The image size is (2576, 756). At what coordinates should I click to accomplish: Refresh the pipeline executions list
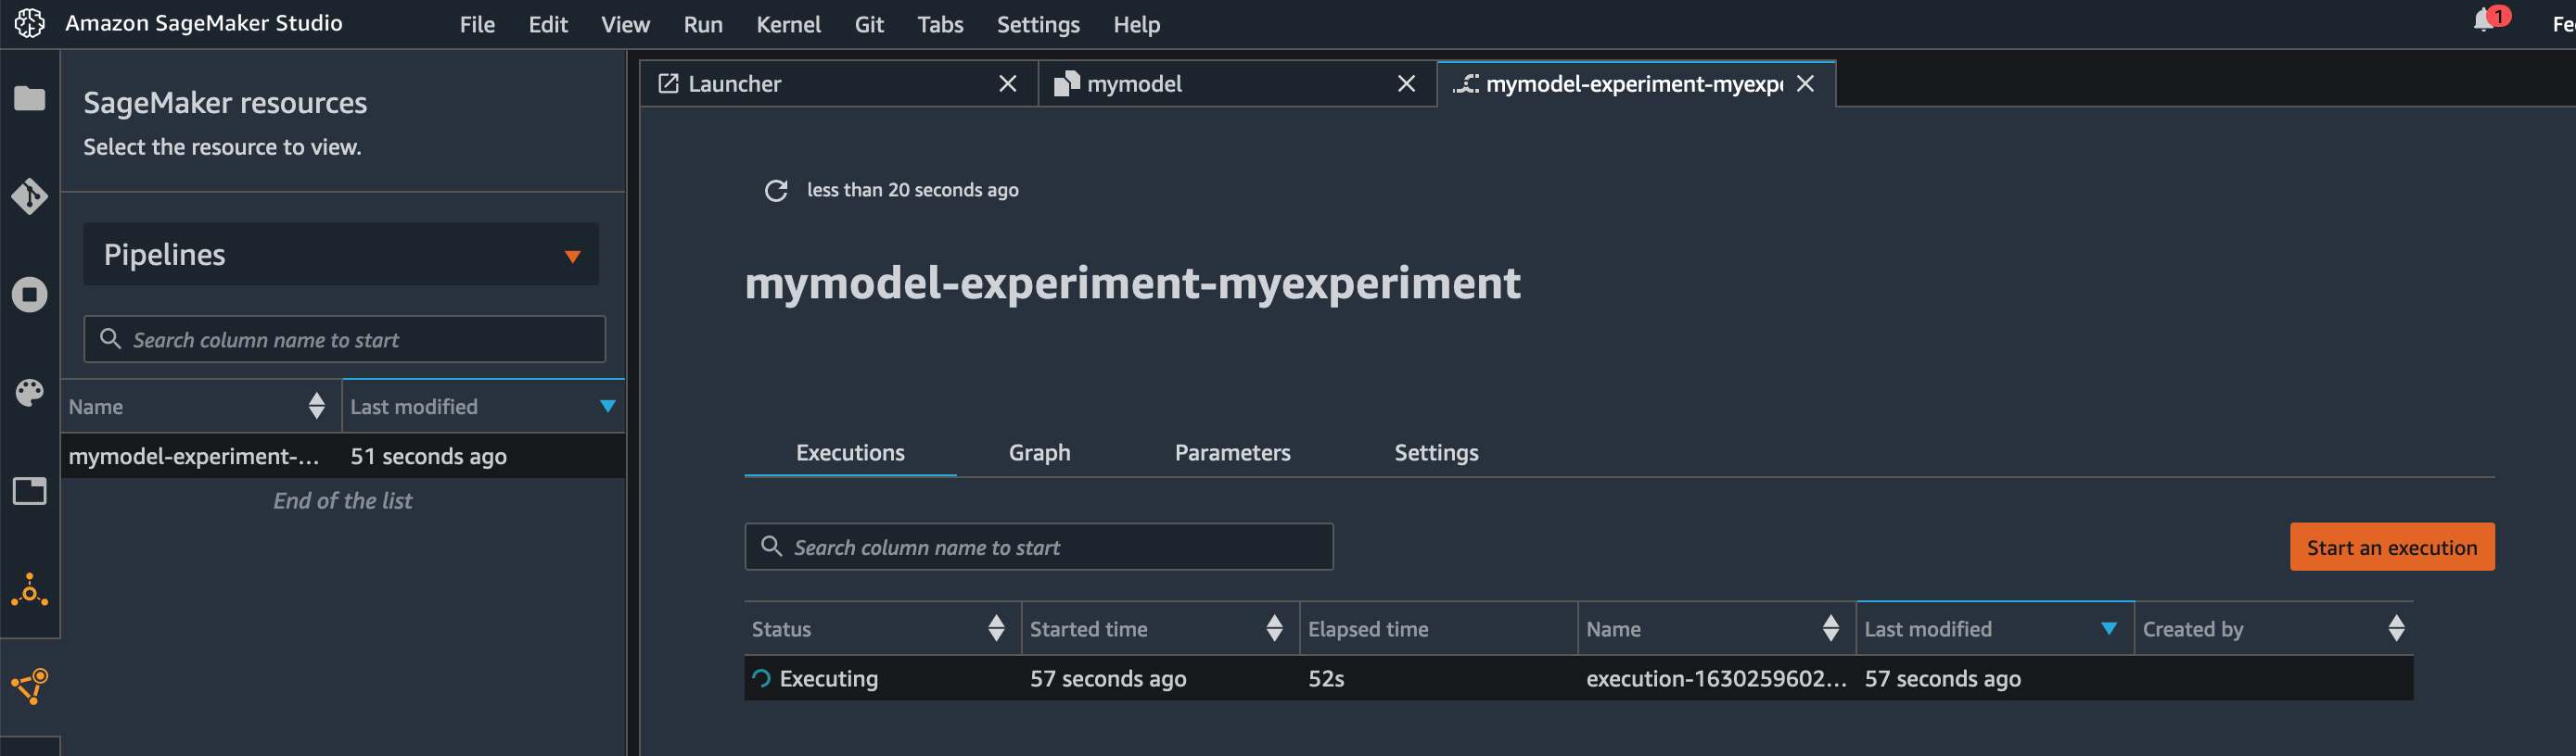tap(776, 190)
